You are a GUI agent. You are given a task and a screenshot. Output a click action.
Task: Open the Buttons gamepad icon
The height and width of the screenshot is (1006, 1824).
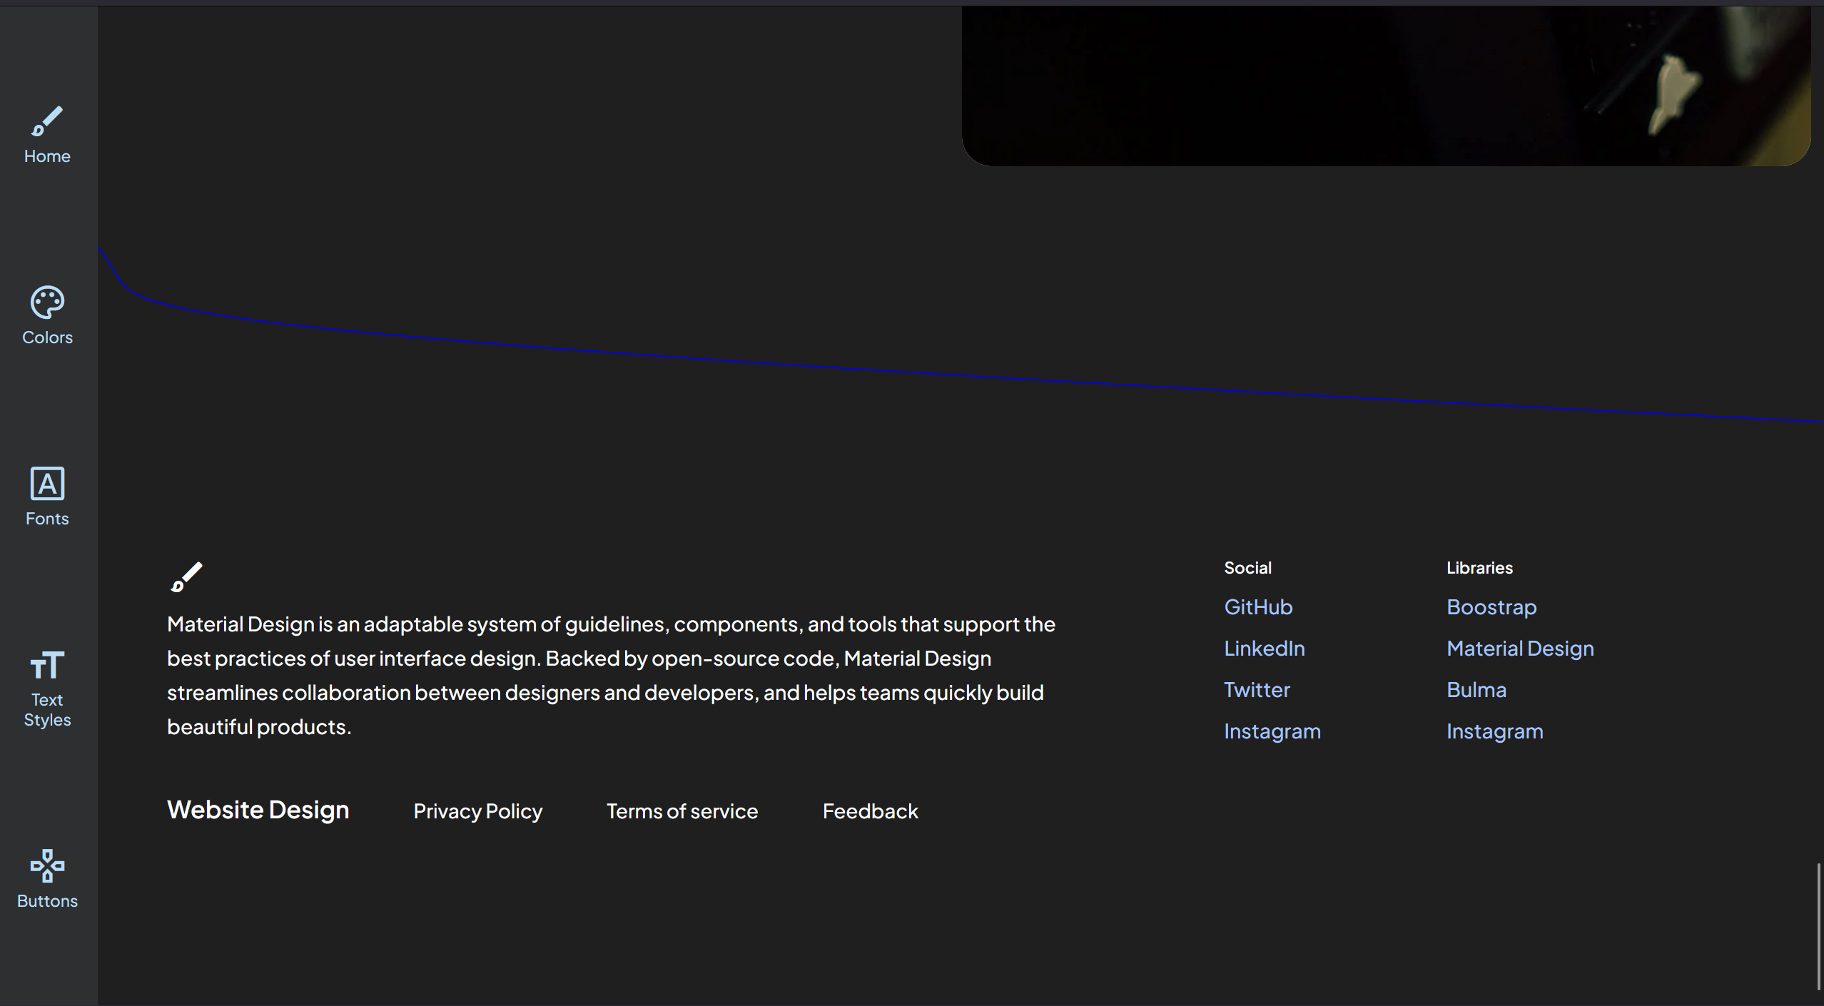47,865
